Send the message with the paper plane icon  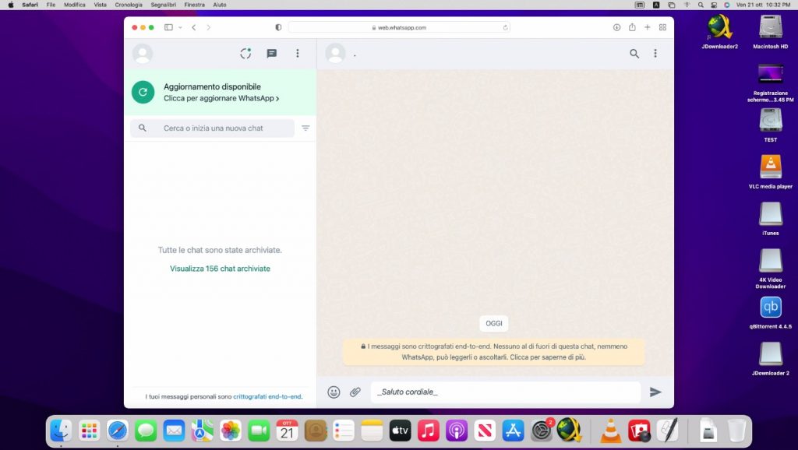pyautogui.click(x=655, y=392)
